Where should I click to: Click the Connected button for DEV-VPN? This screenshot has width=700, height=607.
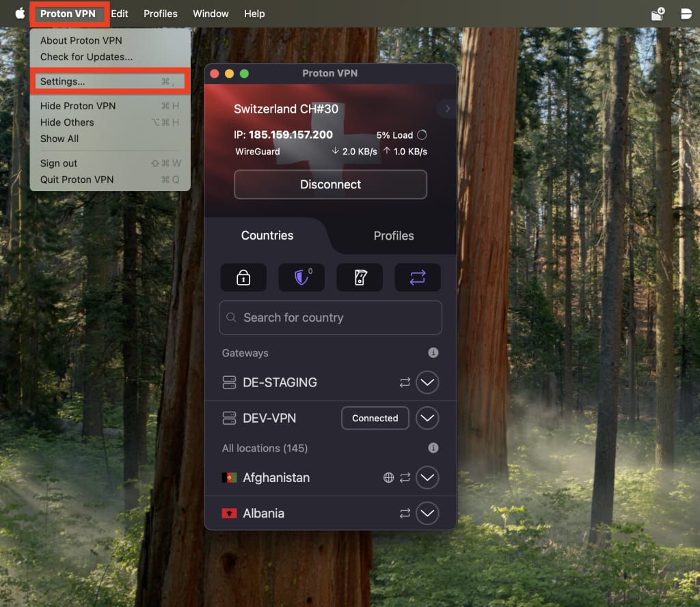pos(375,418)
